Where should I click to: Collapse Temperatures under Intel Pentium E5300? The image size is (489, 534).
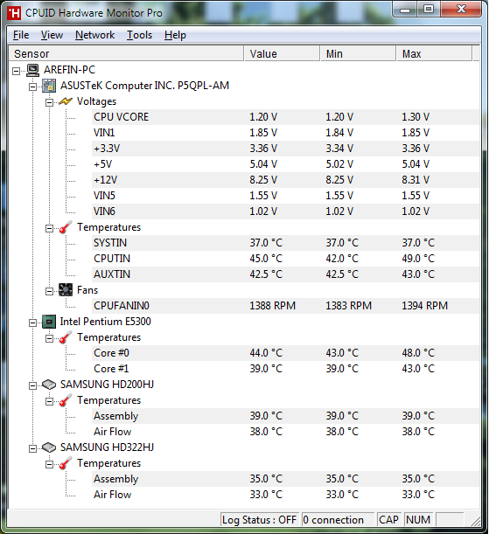49,338
